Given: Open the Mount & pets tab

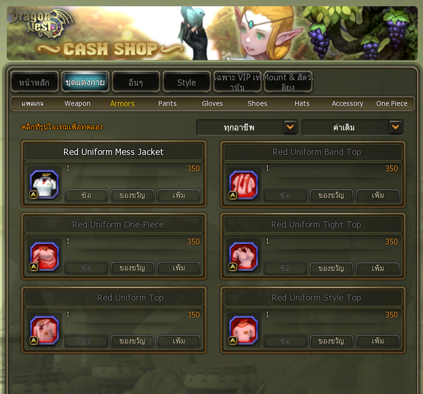Looking at the screenshot, I should [x=288, y=82].
